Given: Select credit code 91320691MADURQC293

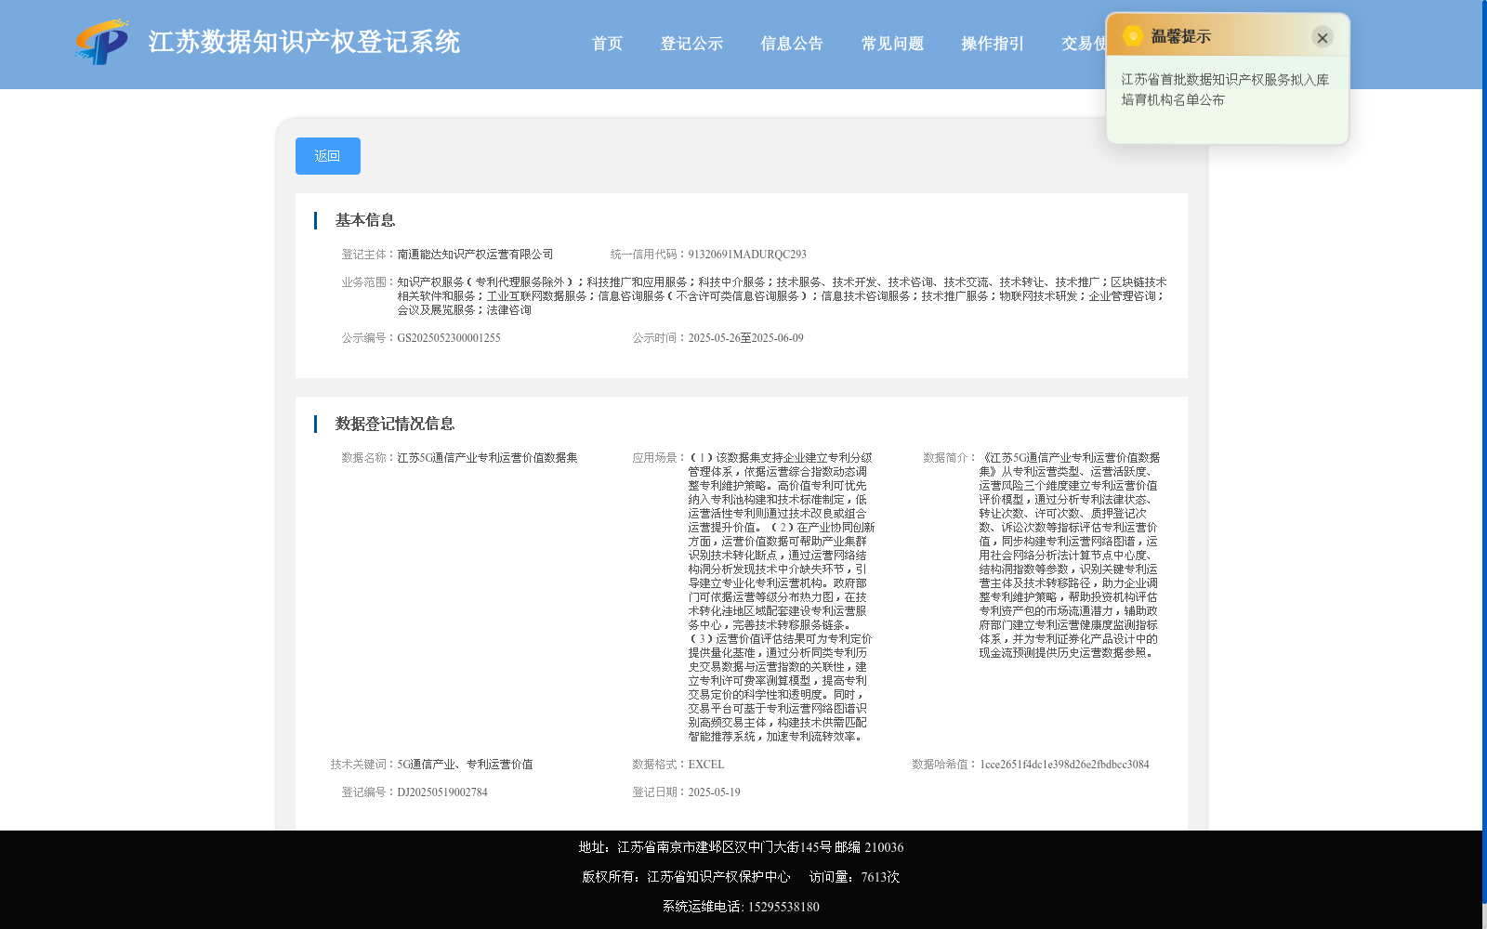Looking at the screenshot, I should pyautogui.click(x=747, y=255).
